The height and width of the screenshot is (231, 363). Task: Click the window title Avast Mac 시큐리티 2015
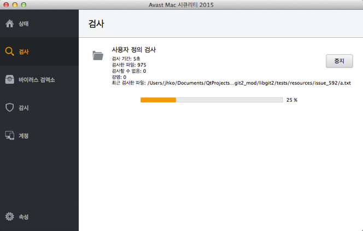click(181, 5)
